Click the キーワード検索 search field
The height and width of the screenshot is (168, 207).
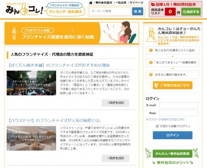(110, 11)
